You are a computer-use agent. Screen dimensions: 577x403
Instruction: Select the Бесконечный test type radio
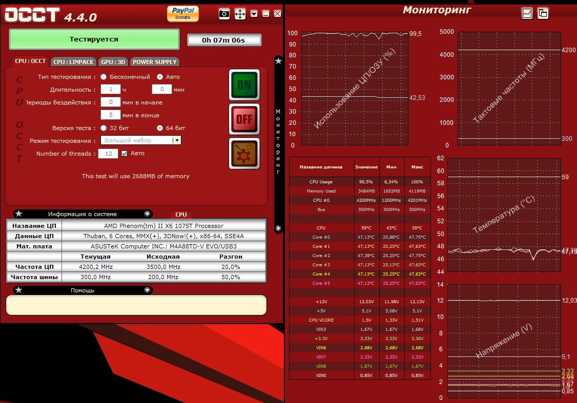pos(104,77)
